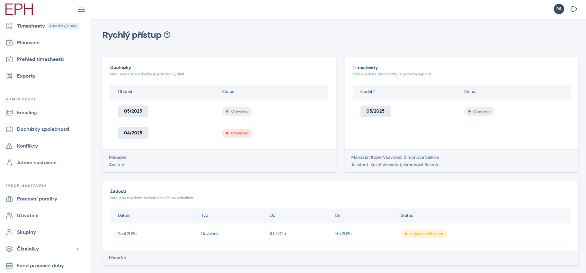This screenshot has height=273, width=586.
Task: Click the Dovolená request type link
Action: click(x=210, y=234)
